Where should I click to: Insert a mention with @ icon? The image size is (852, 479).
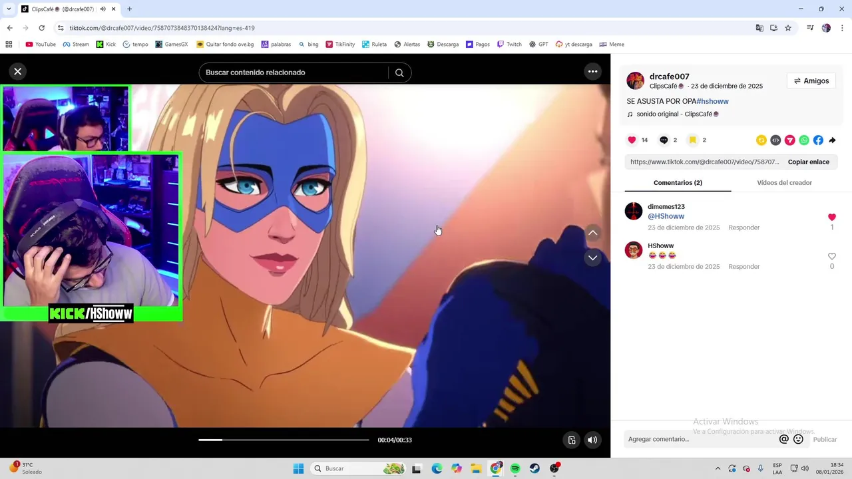[x=784, y=439]
